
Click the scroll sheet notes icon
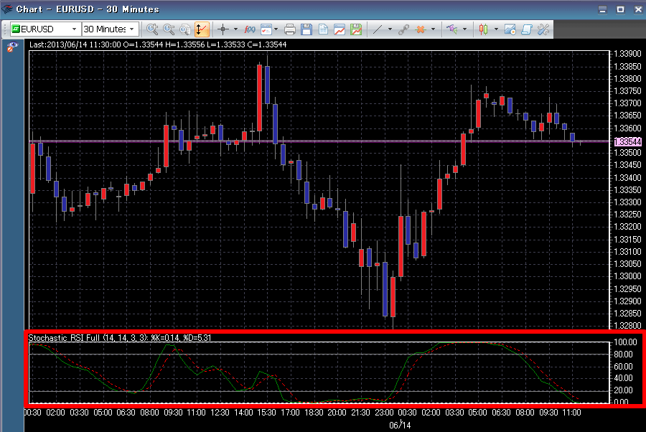coord(527,29)
